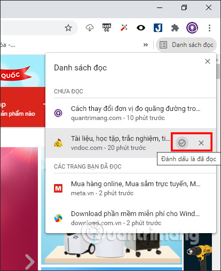Open the cloud download extension icon
This screenshot has width=221, height=271.
[x=90, y=28]
